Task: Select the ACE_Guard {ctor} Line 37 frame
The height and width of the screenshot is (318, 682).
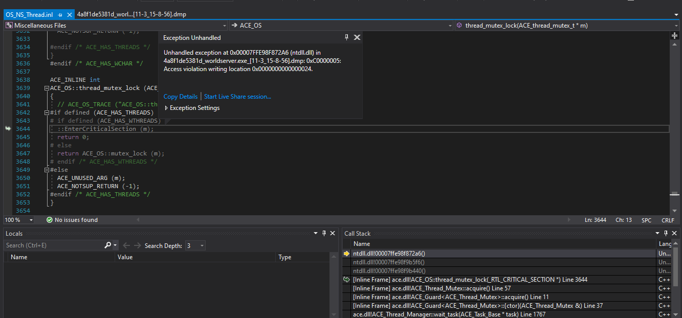Action: click(504, 305)
